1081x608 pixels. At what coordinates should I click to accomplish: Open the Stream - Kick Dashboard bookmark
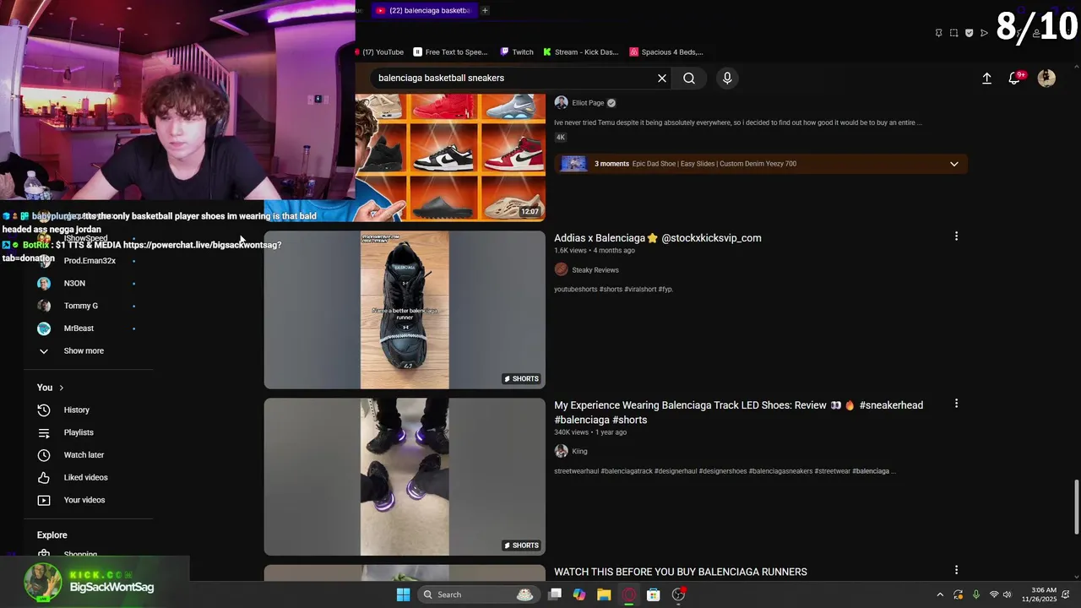[581, 52]
